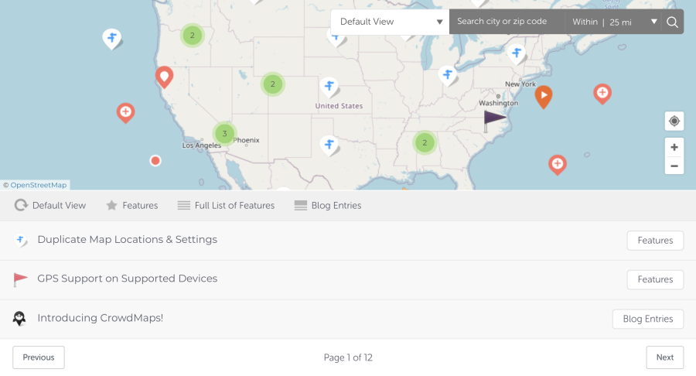Image resolution: width=696 pixels, height=376 pixels.
Task: Click the red plus marker off Florida
Action: (x=558, y=164)
